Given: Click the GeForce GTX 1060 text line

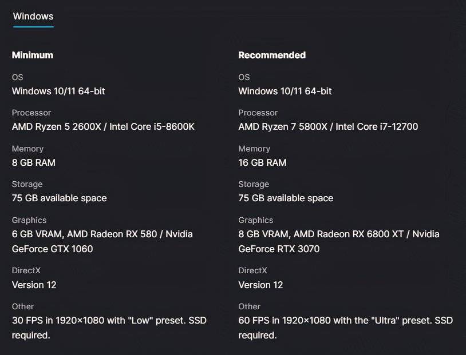Looking at the screenshot, I should (x=52, y=249).
